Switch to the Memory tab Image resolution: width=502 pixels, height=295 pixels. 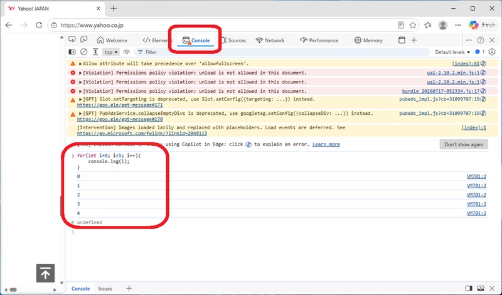click(x=368, y=40)
